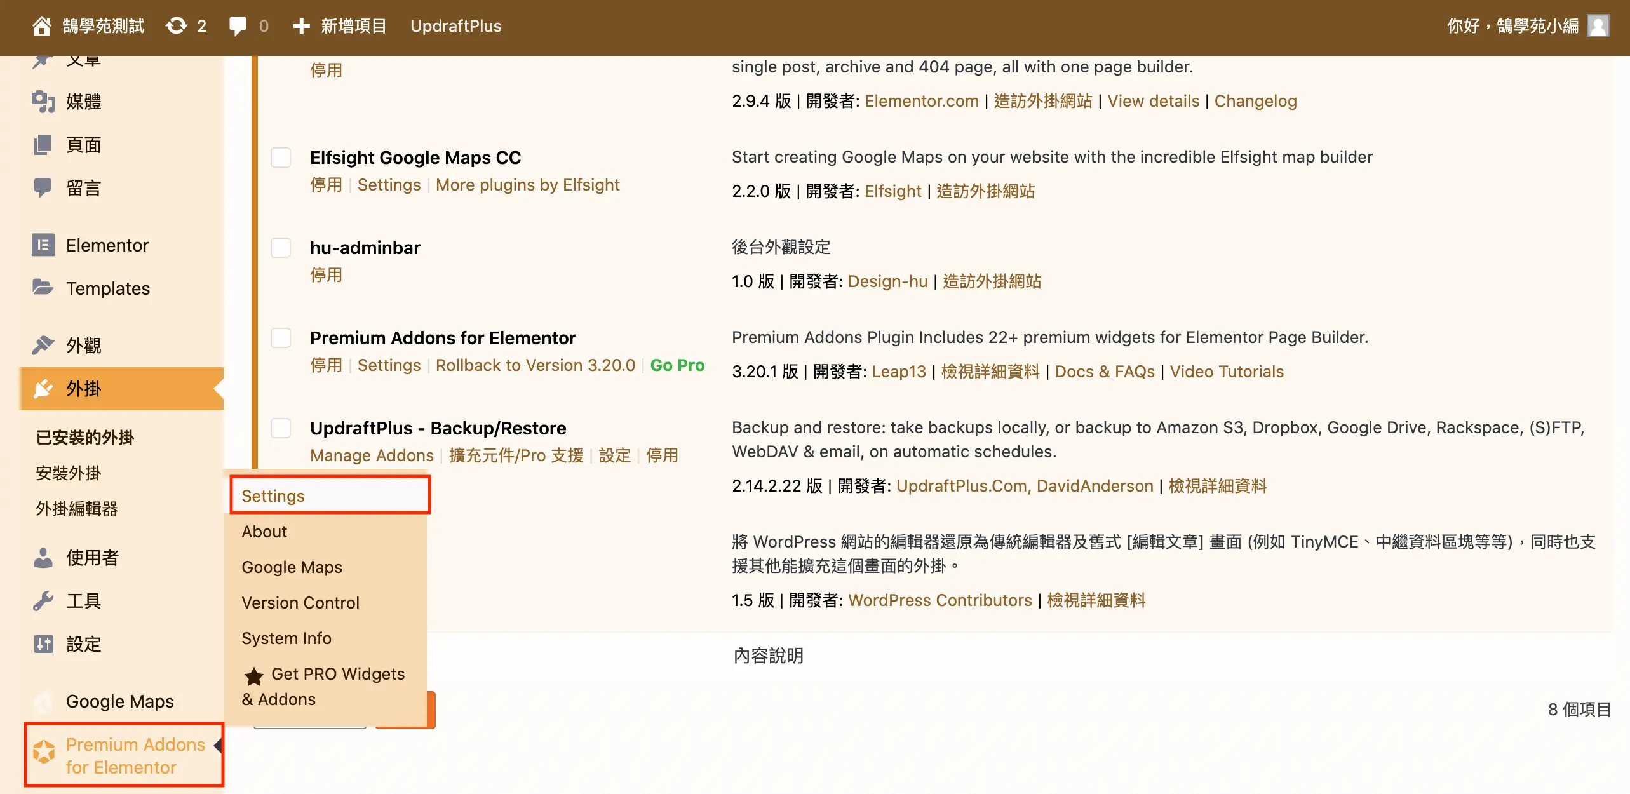
Task: Open the updates refresh icon showing 2
Action: [x=177, y=26]
